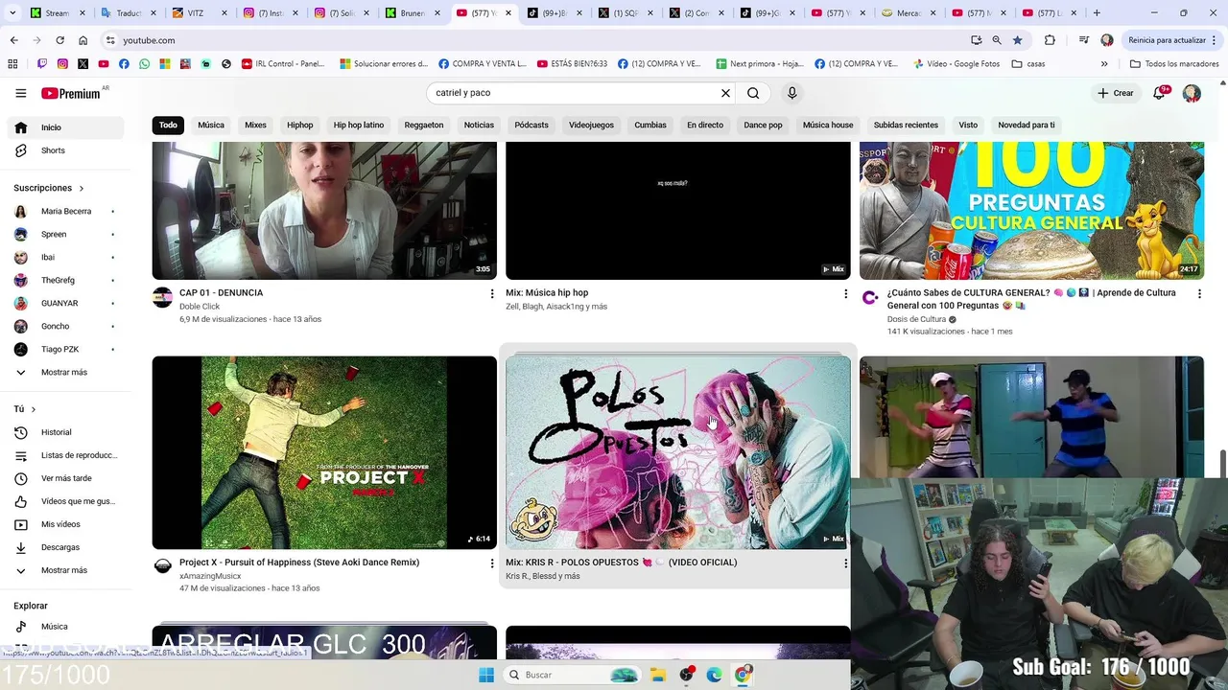The image size is (1228, 690).
Task: Open the Doble Click channel link
Action: (200, 307)
